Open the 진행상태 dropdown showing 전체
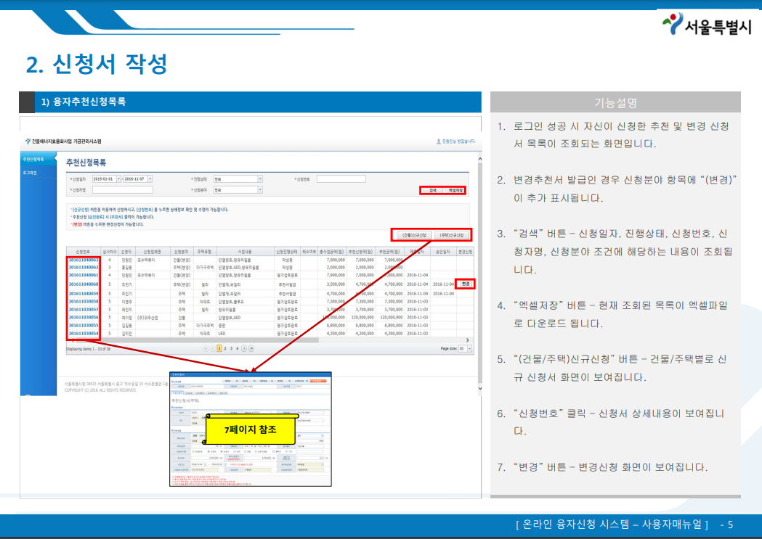This screenshot has width=762, height=539. (259, 178)
